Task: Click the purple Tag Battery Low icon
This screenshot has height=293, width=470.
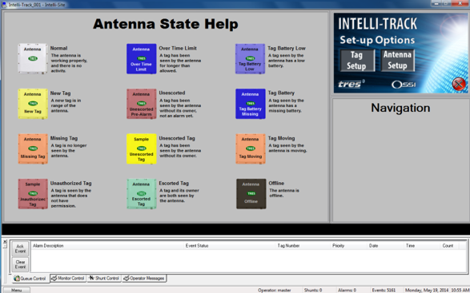Action: coord(251,58)
